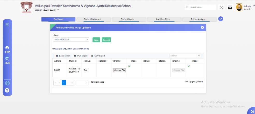The width and height of the screenshot is (255, 114).
Task: Open the Items per page dropdown
Action: (82, 83)
